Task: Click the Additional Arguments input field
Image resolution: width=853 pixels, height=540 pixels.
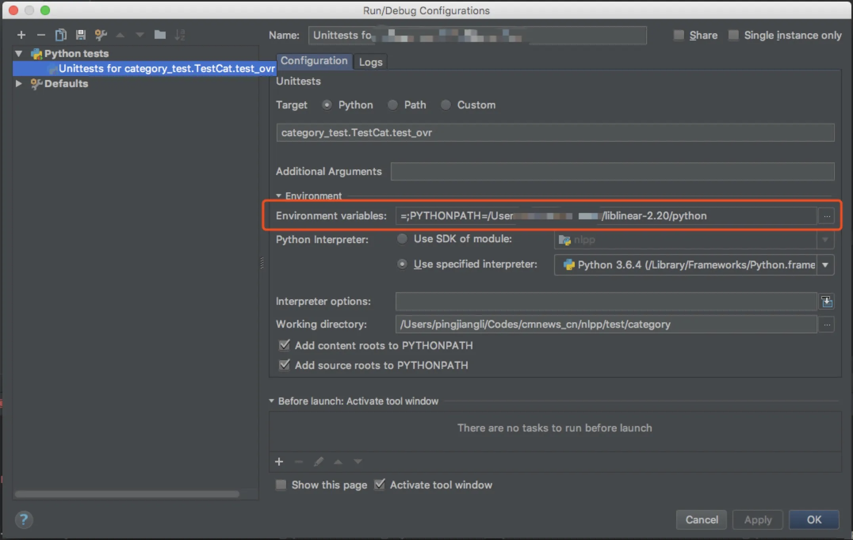Action: (x=612, y=171)
